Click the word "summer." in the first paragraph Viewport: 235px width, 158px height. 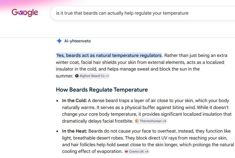[64, 76]
